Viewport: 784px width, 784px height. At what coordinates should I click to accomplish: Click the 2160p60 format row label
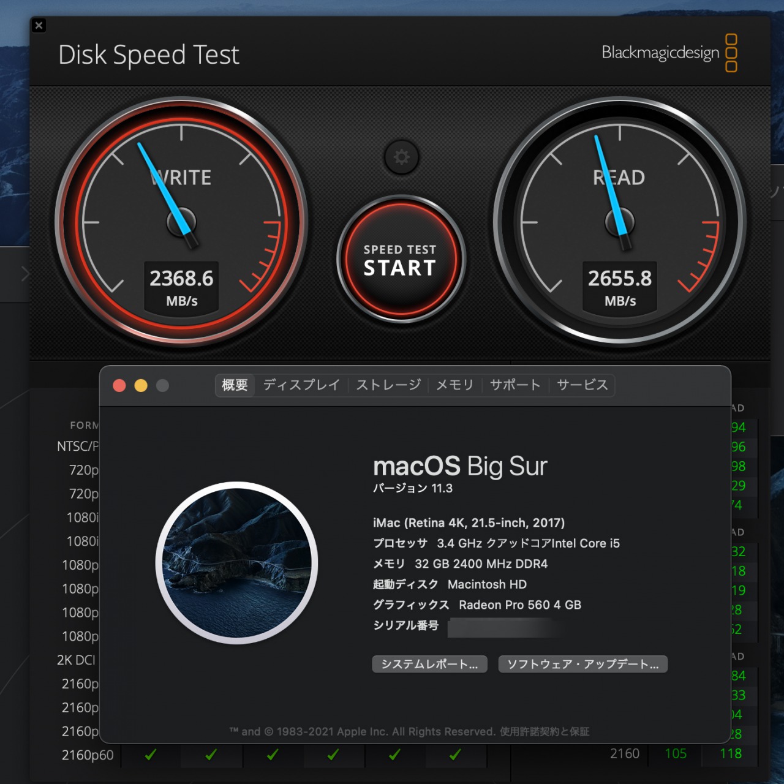pos(88,755)
